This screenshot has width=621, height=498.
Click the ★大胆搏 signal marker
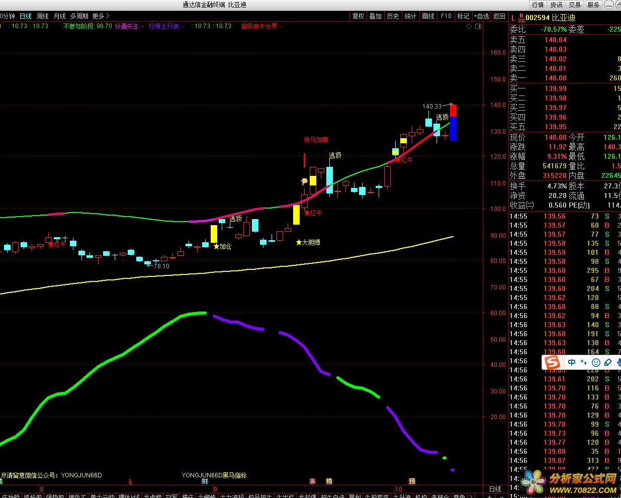tap(308, 242)
